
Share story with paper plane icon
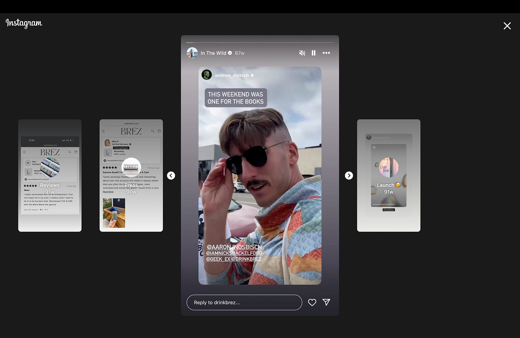click(x=326, y=302)
